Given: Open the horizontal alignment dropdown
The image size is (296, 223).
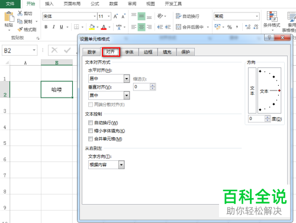Looking at the screenshot, I should pos(127,79).
